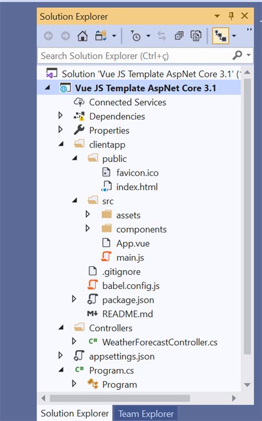
Task: Click the package.json file icon
Action: click(x=93, y=299)
